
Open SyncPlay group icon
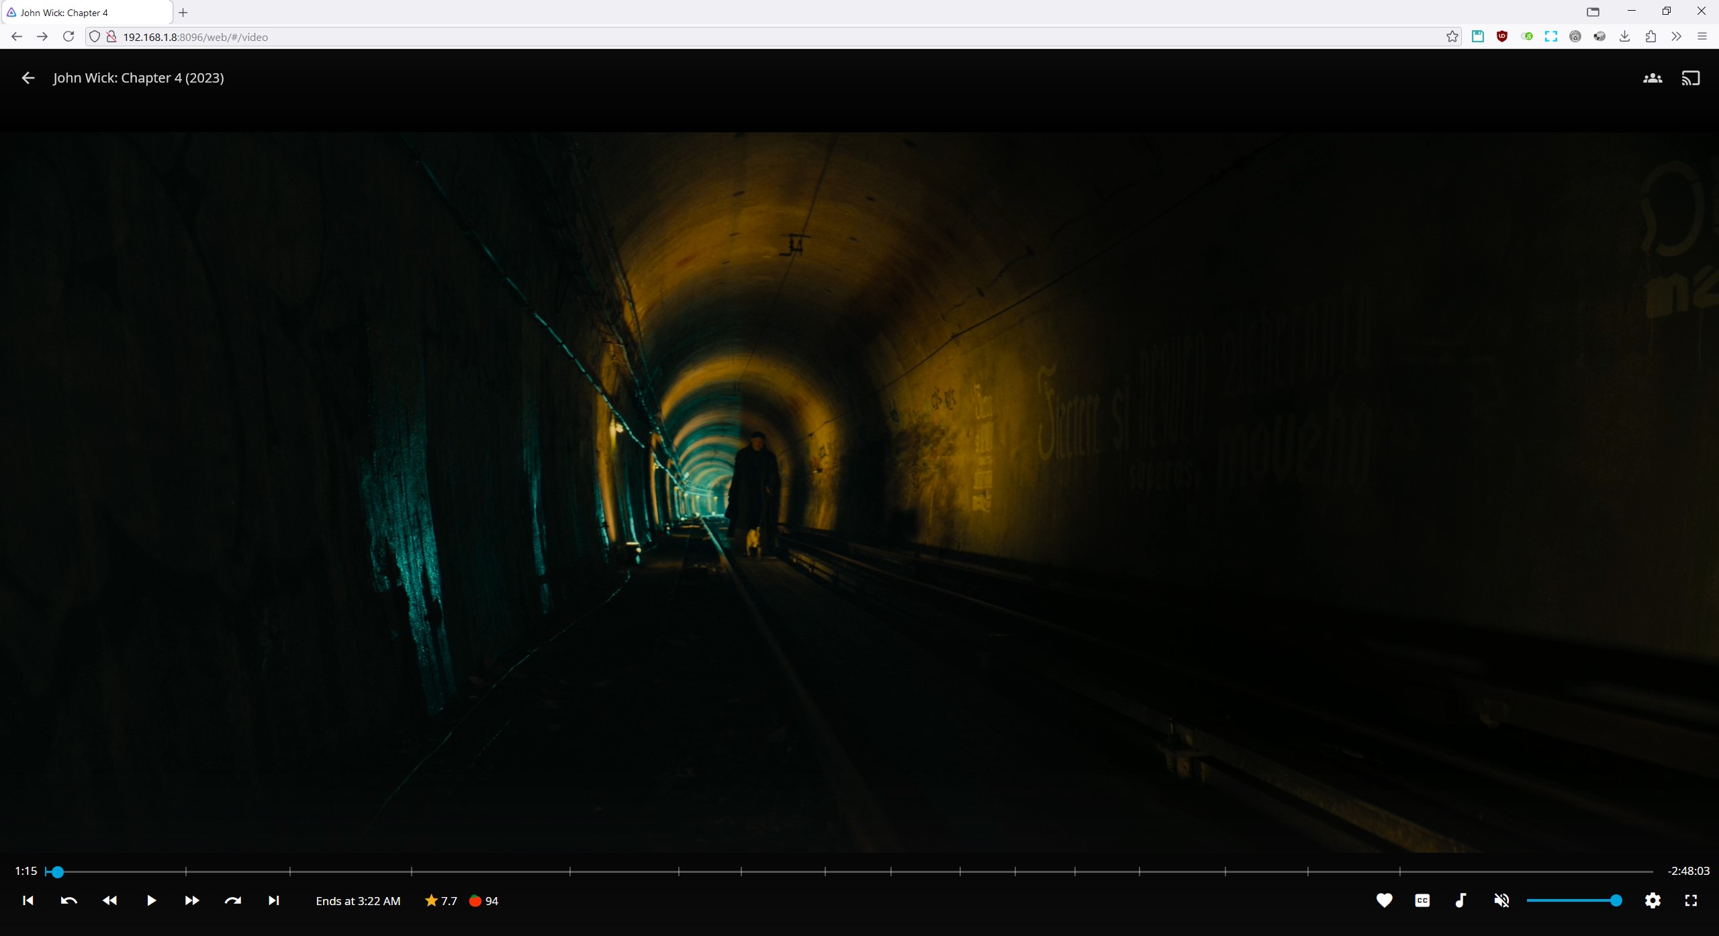1653,78
